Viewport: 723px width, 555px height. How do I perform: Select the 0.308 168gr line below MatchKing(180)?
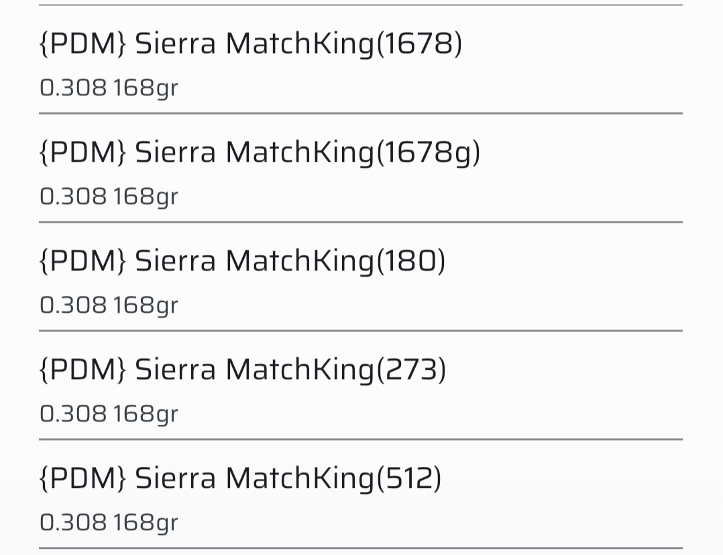[x=109, y=305]
